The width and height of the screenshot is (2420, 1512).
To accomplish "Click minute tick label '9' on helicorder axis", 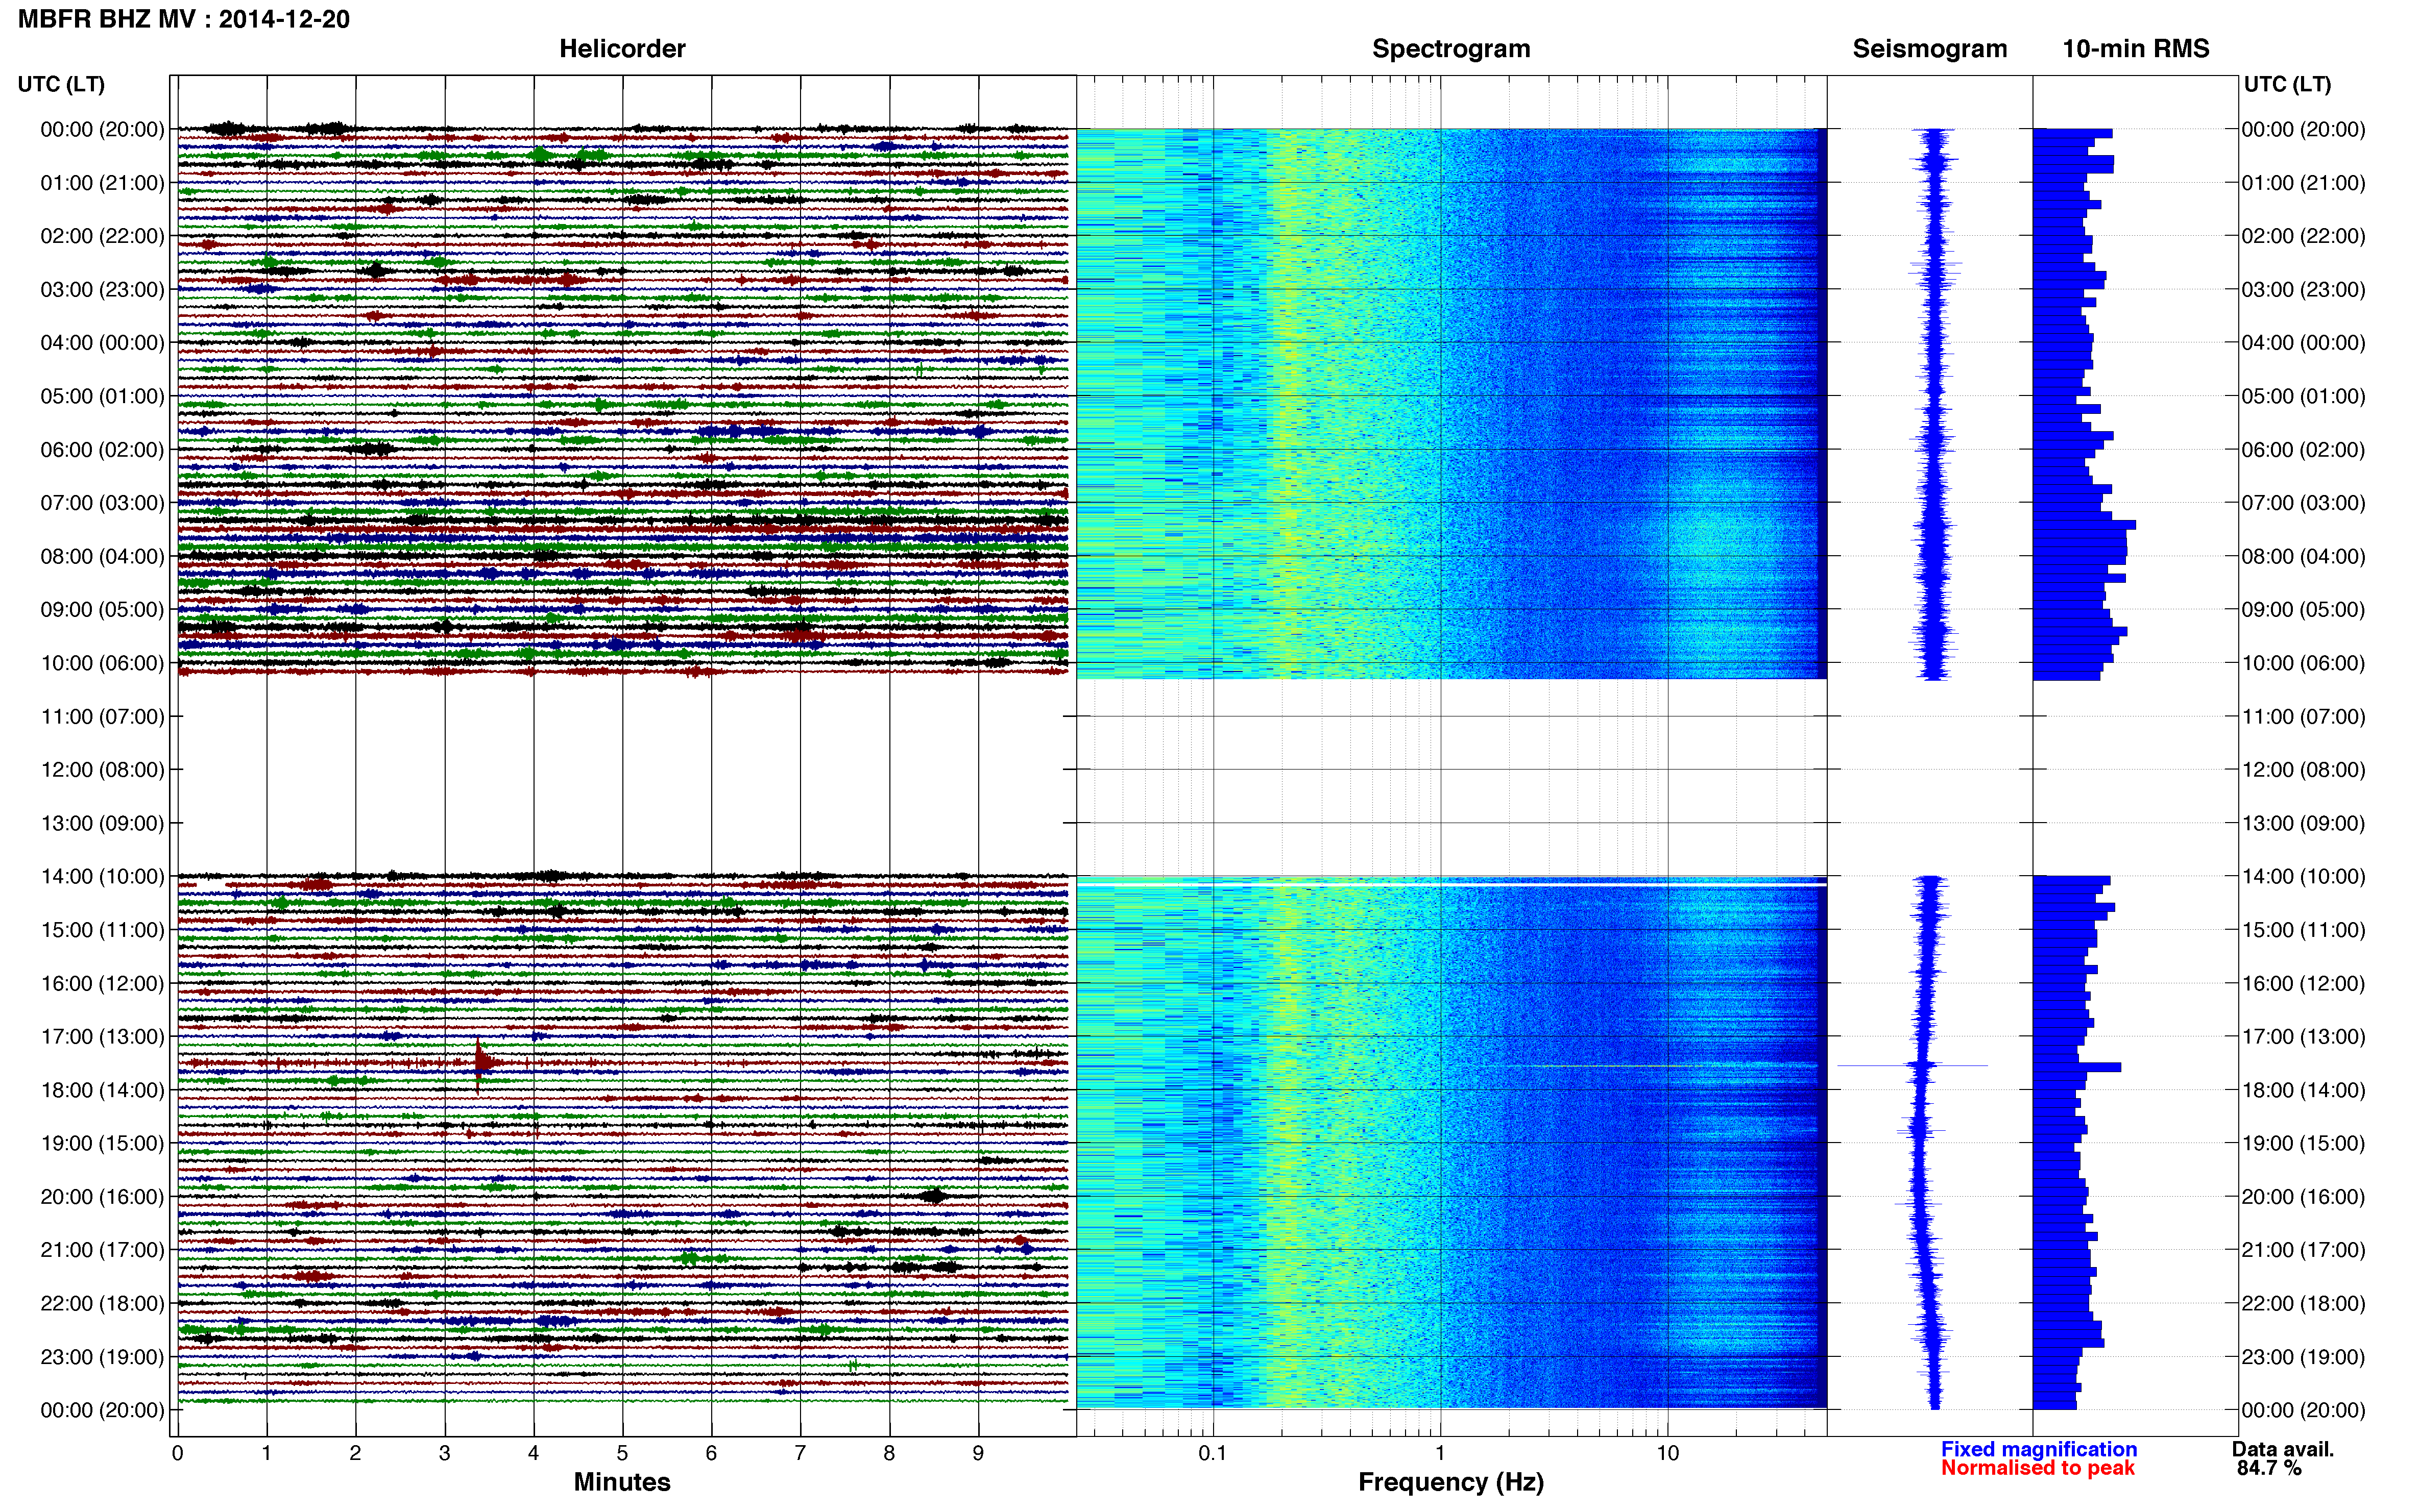I will 978,1453.
